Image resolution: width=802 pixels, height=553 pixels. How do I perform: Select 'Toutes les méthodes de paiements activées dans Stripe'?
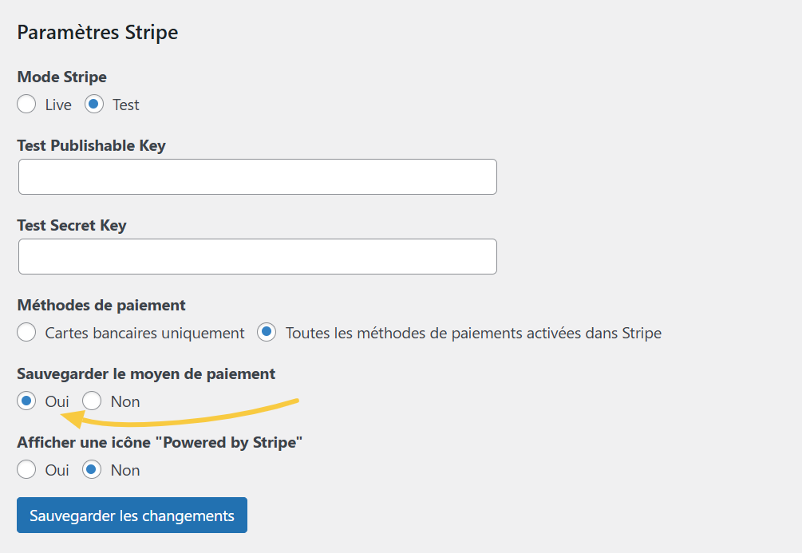[266, 332]
